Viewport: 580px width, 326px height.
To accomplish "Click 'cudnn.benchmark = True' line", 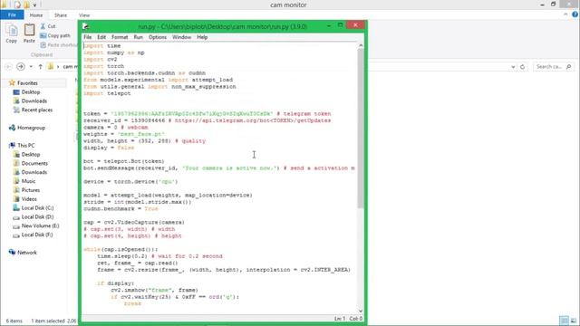I will click(121, 209).
